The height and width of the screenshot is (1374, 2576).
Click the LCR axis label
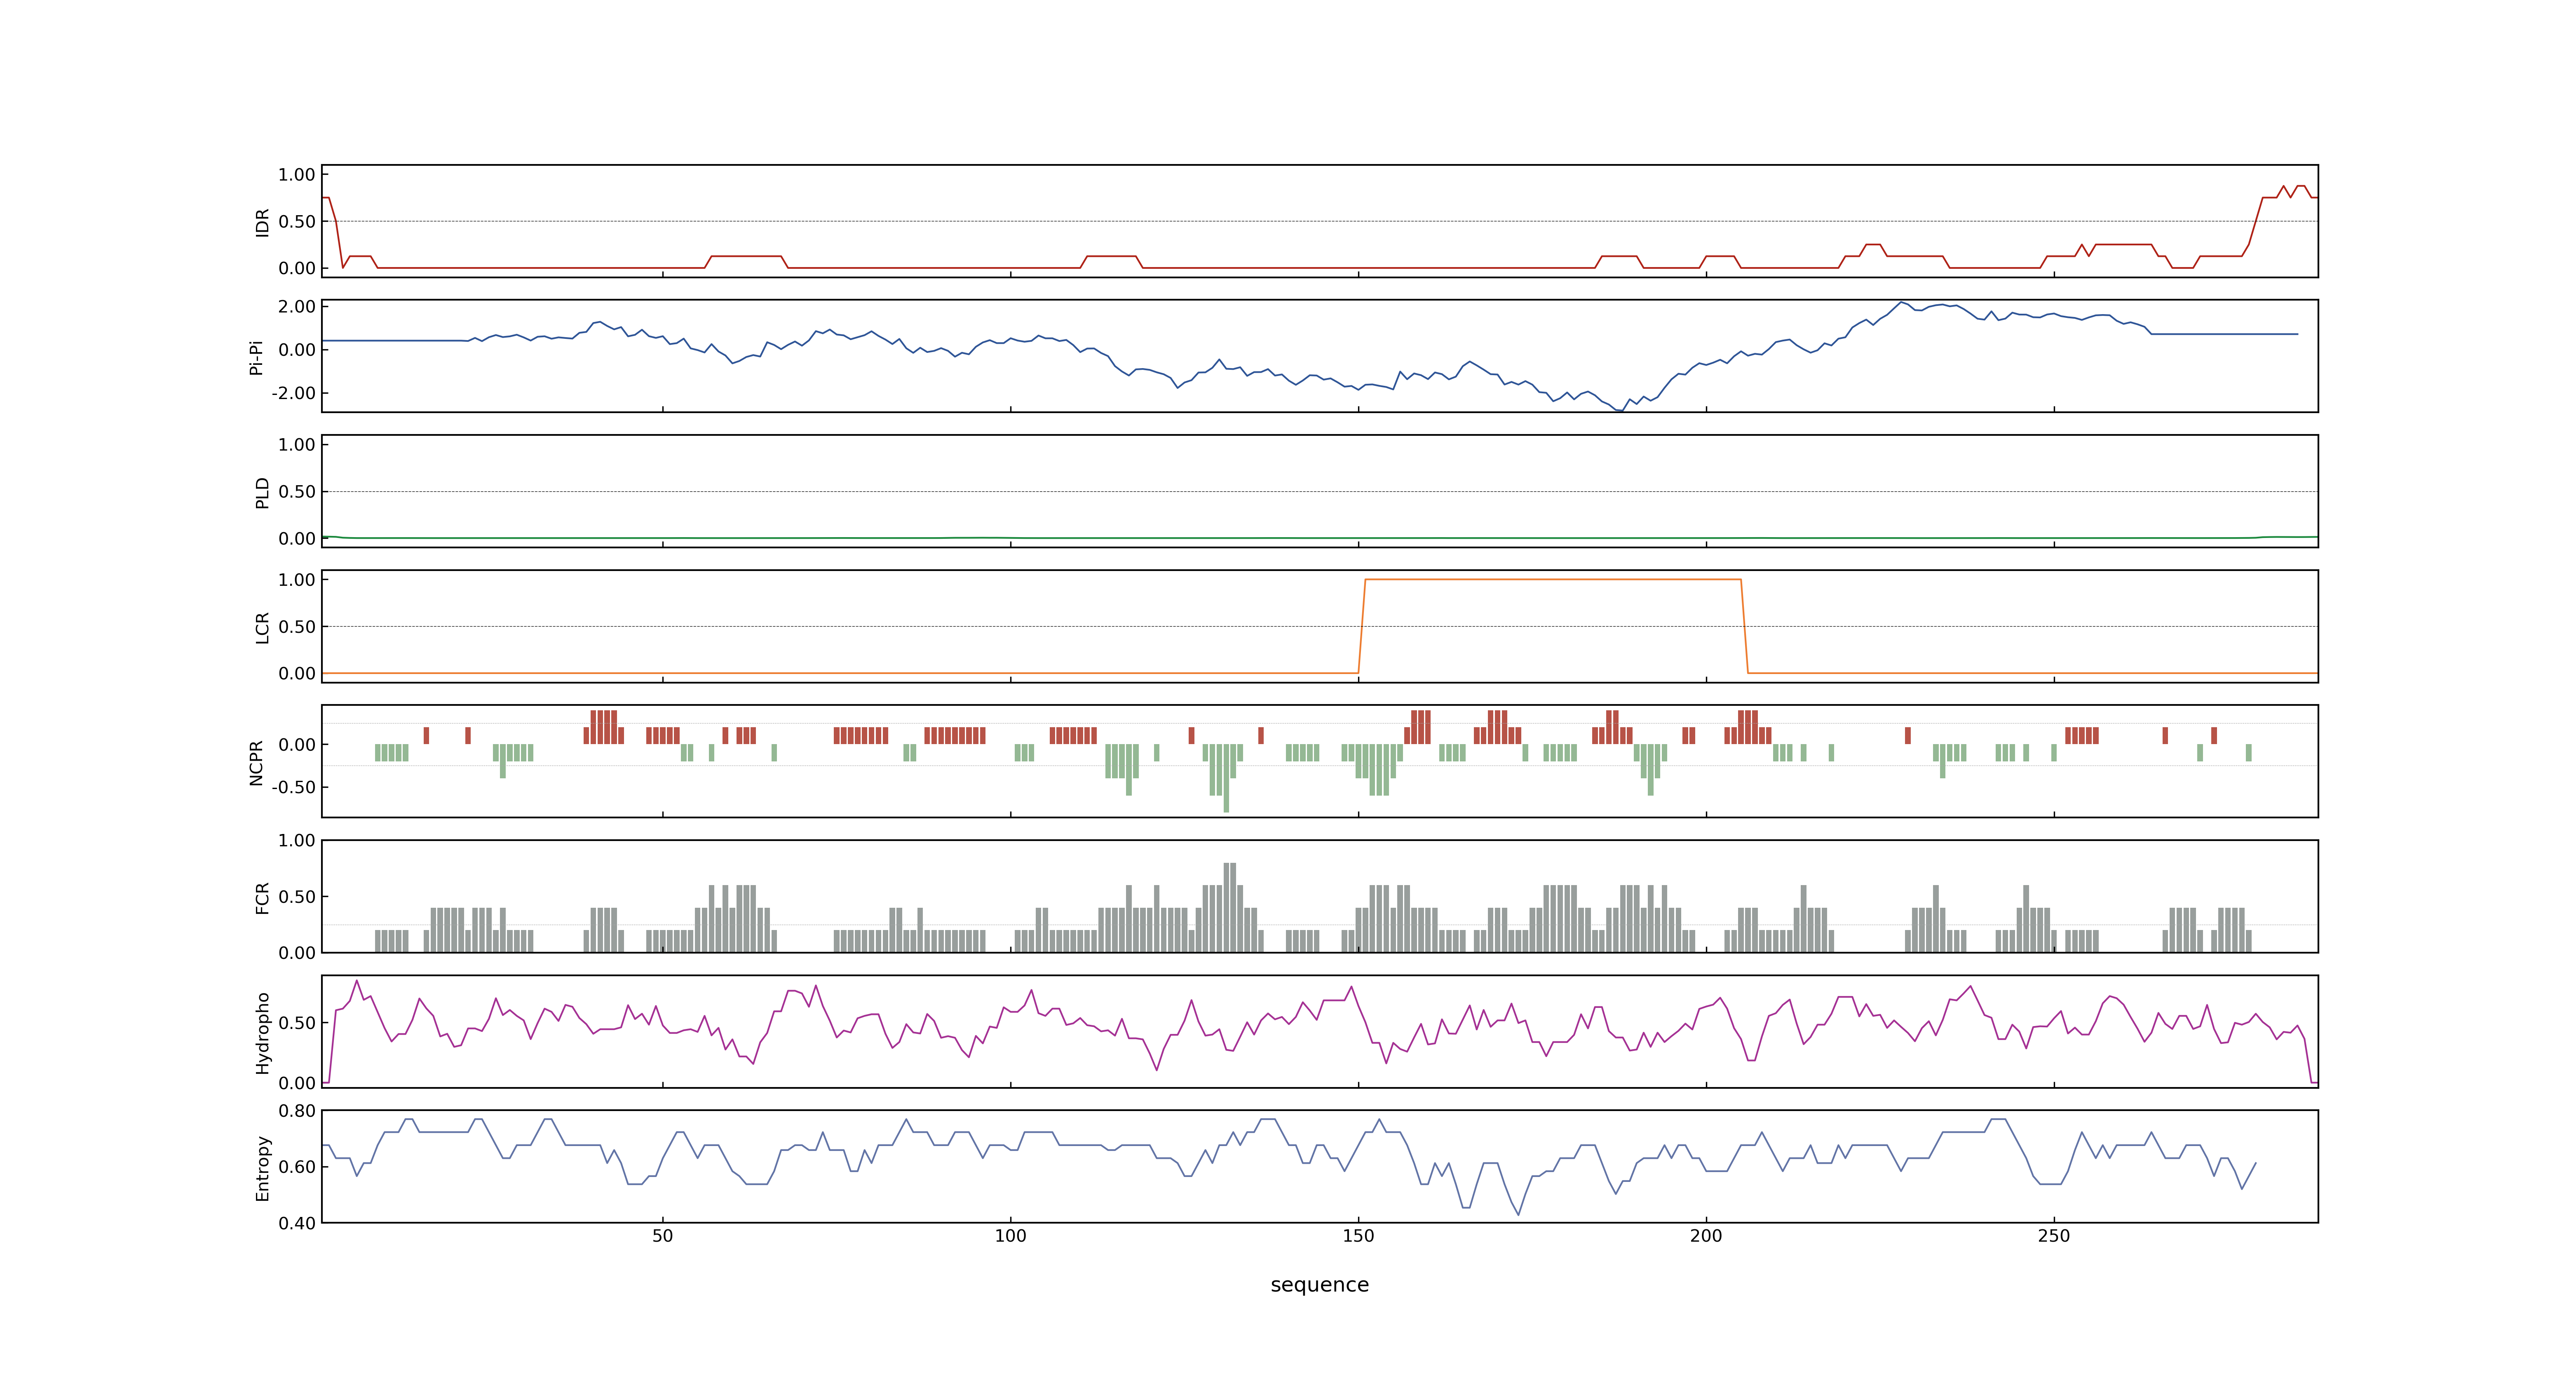pyautogui.click(x=262, y=628)
